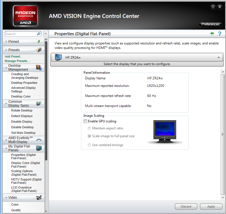Image resolution: width=226 pixels, height=214 pixels.
Task: Open Disable Display task
Action: (22, 122)
